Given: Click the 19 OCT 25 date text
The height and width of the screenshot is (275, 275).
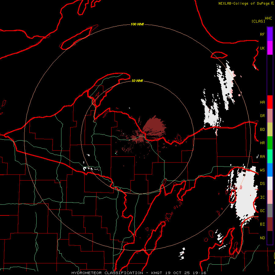Looking at the screenshot, I should [x=178, y=273].
